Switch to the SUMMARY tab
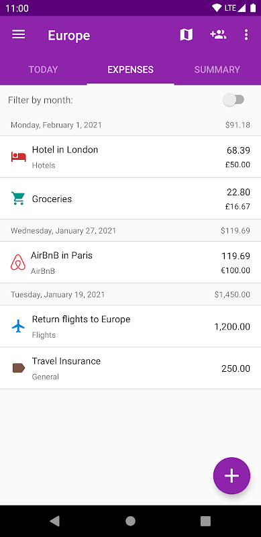Image resolution: width=261 pixels, height=537 pixels. click(217, 70)
